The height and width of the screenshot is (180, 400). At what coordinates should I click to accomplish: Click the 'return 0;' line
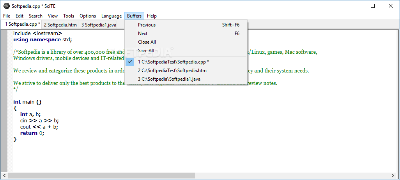pos(32,133)
